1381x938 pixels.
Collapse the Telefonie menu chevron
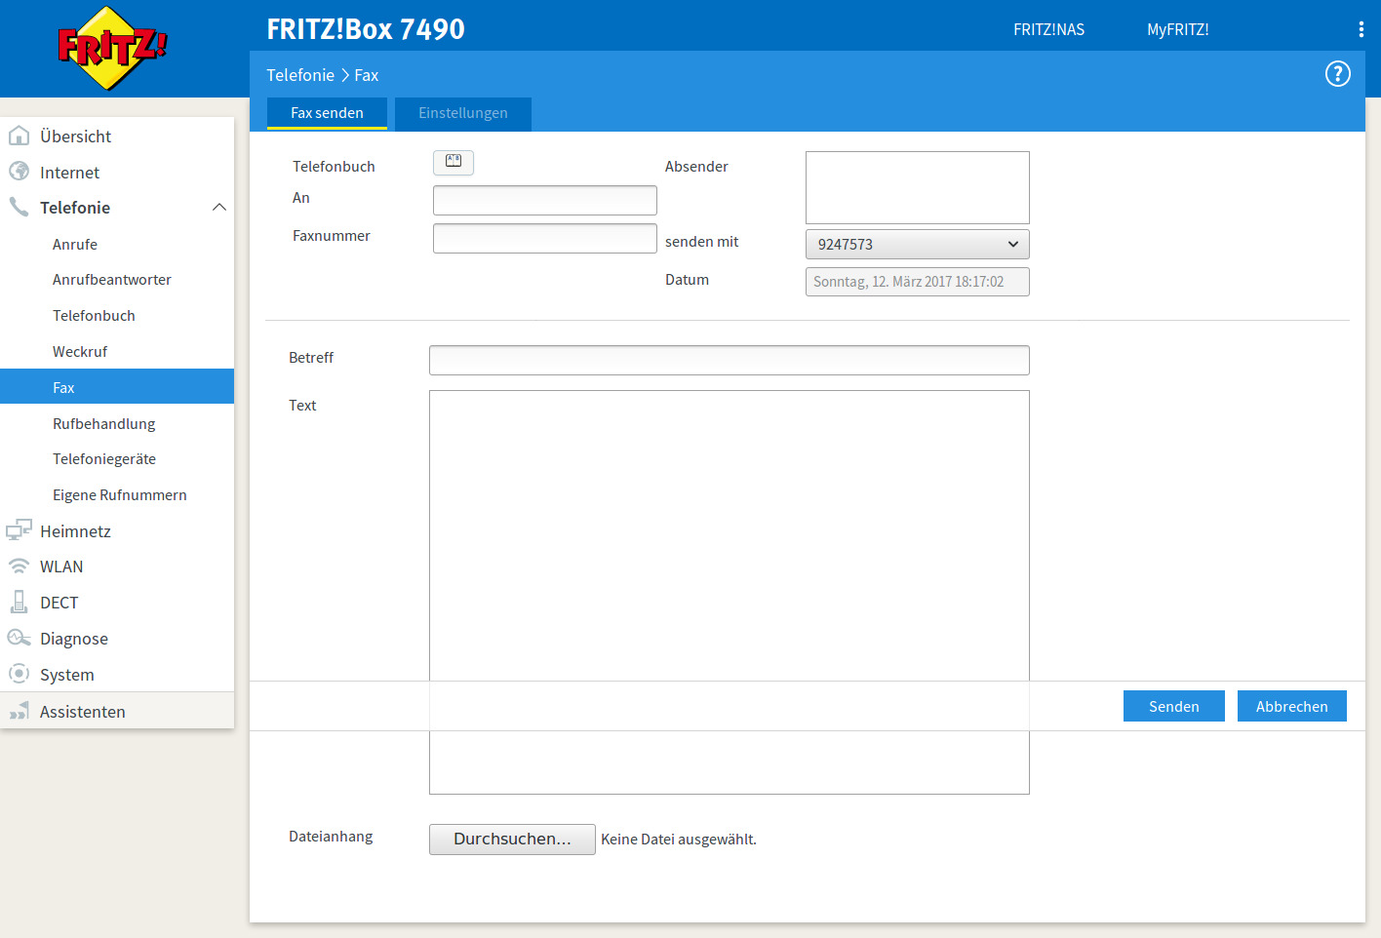[219, 207]
